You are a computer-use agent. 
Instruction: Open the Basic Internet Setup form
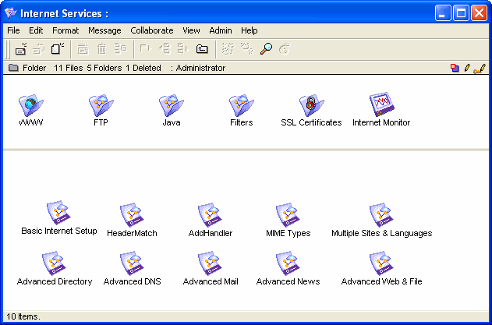pyautogui.click(x=59, y=217)
